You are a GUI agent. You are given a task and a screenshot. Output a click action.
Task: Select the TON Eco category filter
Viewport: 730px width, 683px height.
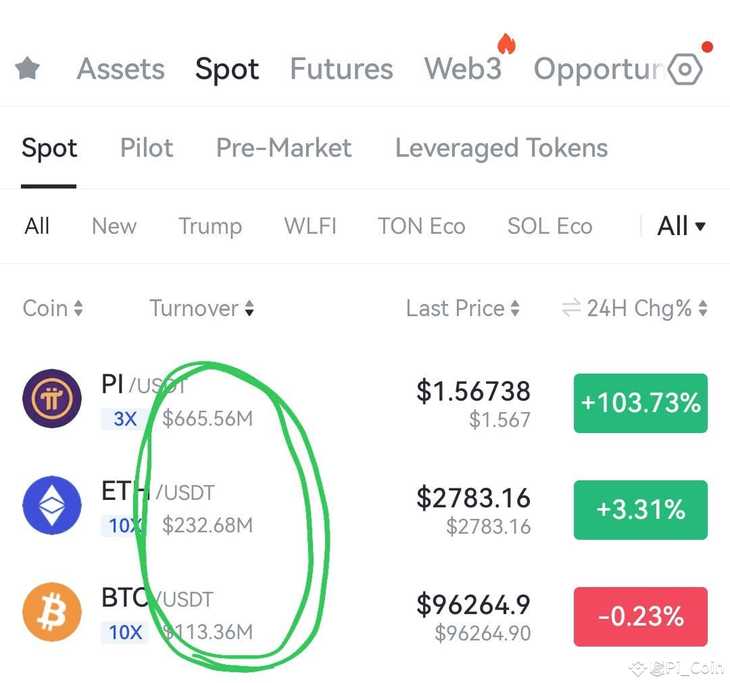click(421, 226)
